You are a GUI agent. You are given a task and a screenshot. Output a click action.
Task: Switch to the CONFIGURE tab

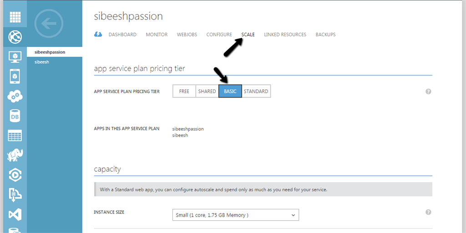219,35
